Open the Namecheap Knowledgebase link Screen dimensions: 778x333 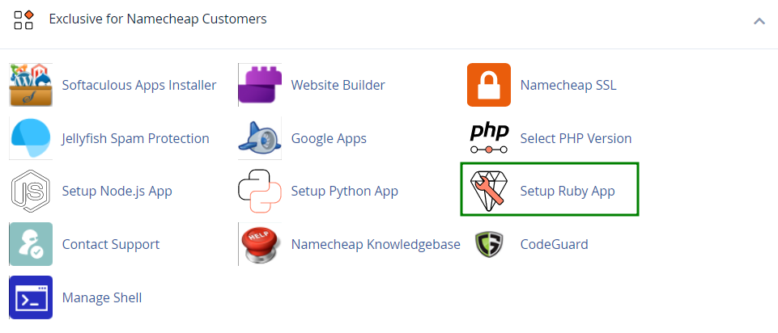click(376, 244)
